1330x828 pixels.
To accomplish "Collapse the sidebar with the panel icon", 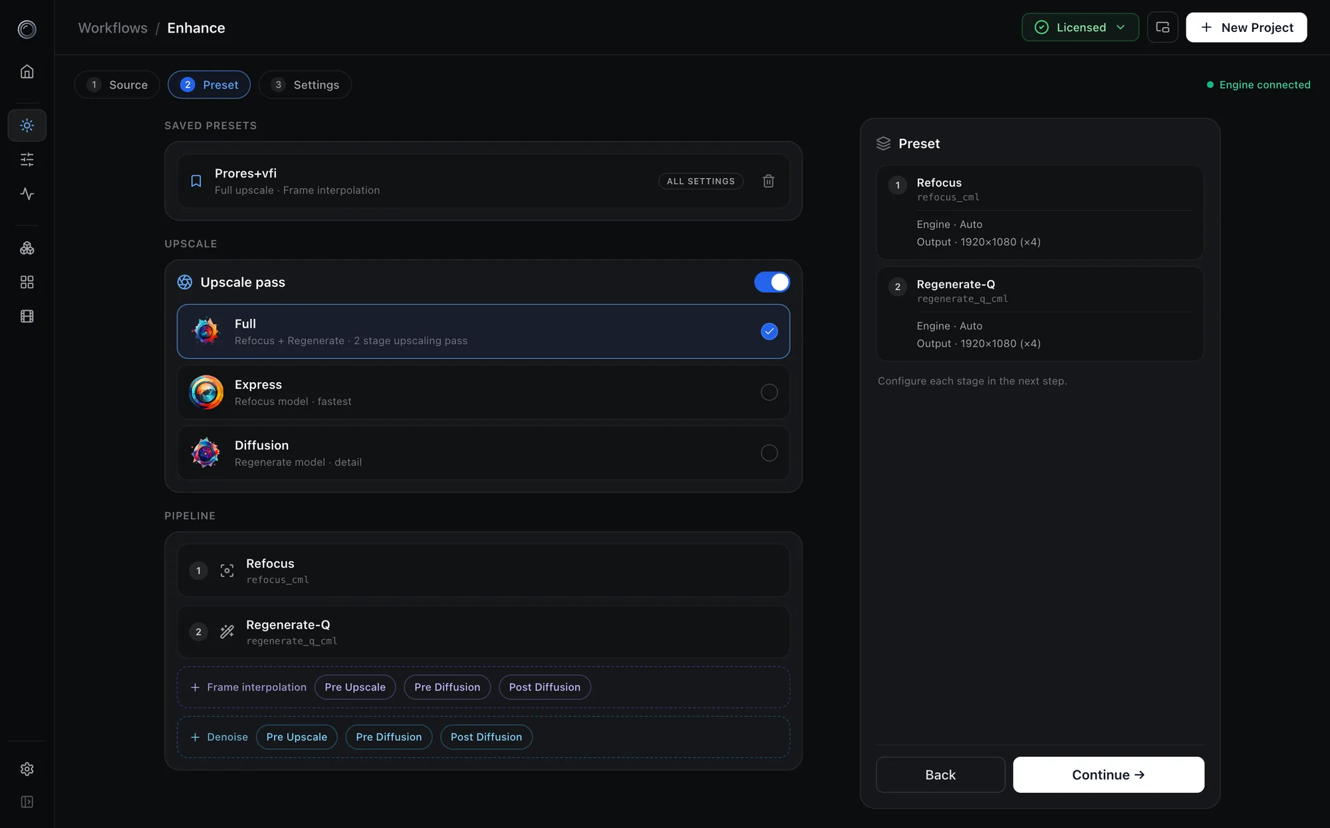I will 27,802.
